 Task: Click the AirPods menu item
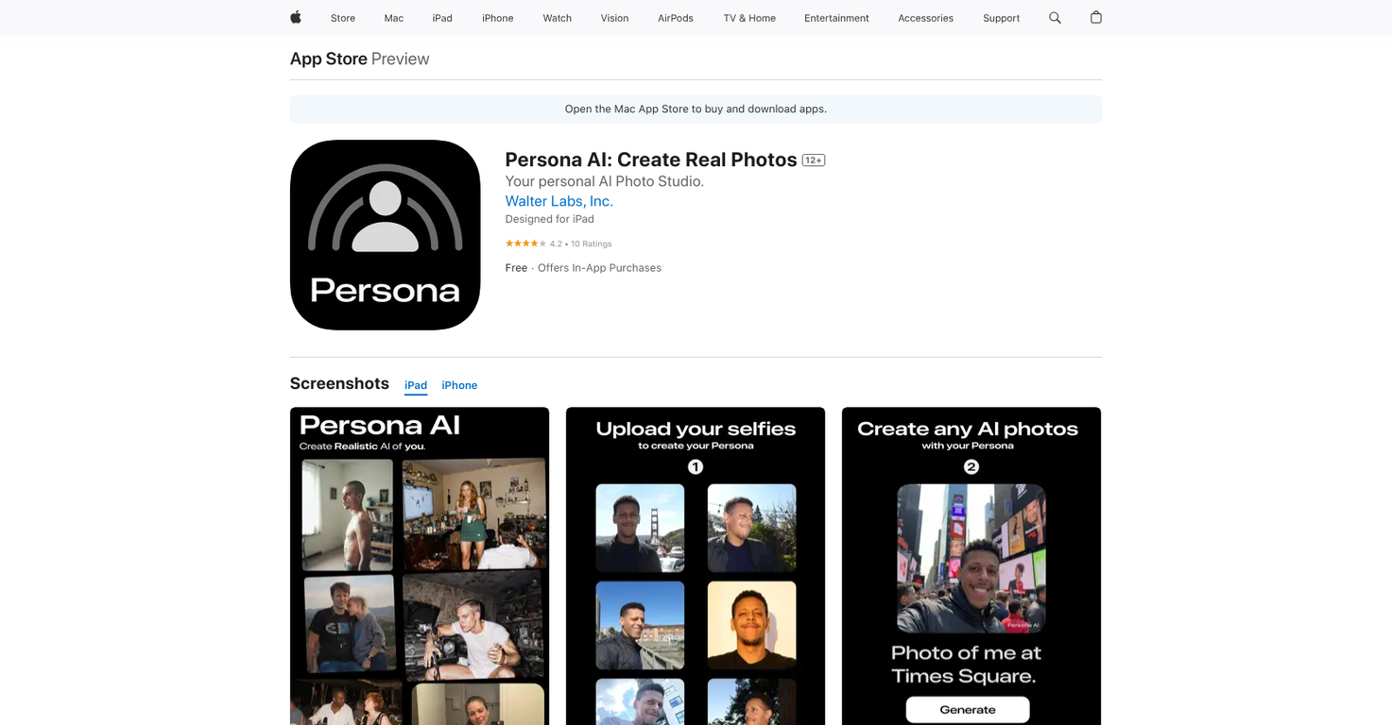click(x=675, y=18)
